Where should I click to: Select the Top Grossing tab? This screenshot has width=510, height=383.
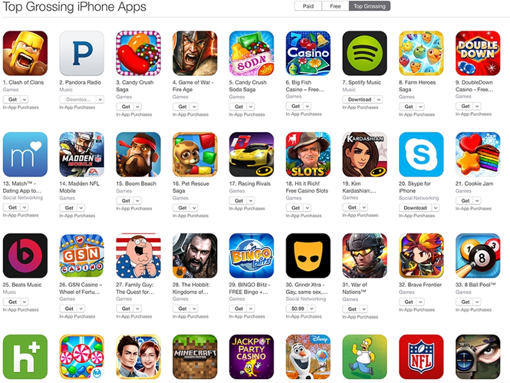[370, 6]
